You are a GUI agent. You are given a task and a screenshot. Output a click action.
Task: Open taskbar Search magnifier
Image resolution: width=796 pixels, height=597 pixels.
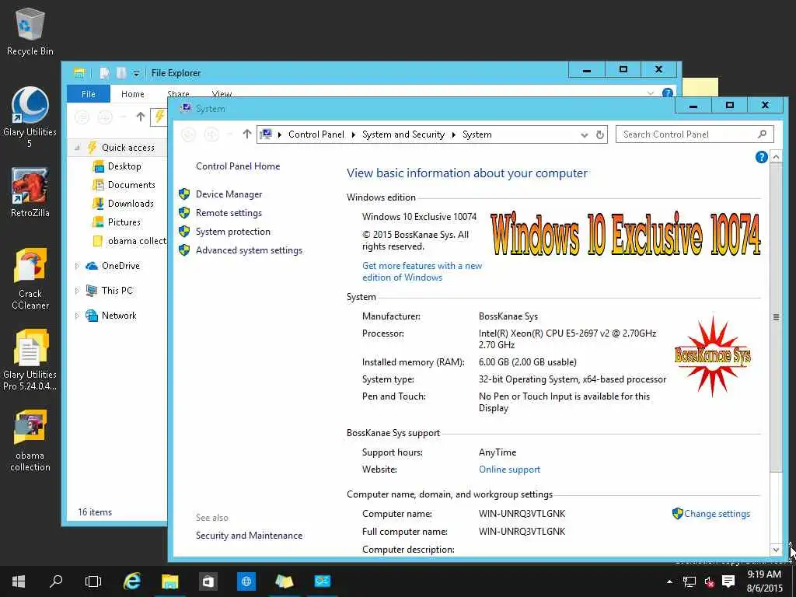56,581
